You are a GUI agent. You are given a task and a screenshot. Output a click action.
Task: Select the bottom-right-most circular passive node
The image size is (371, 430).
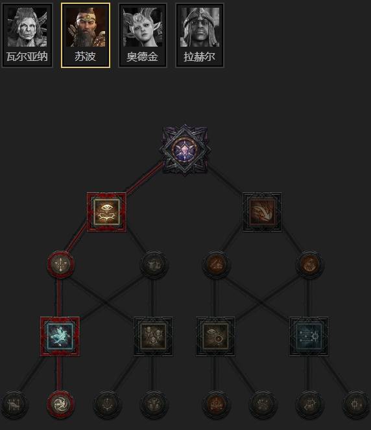[x=356, y=404]
